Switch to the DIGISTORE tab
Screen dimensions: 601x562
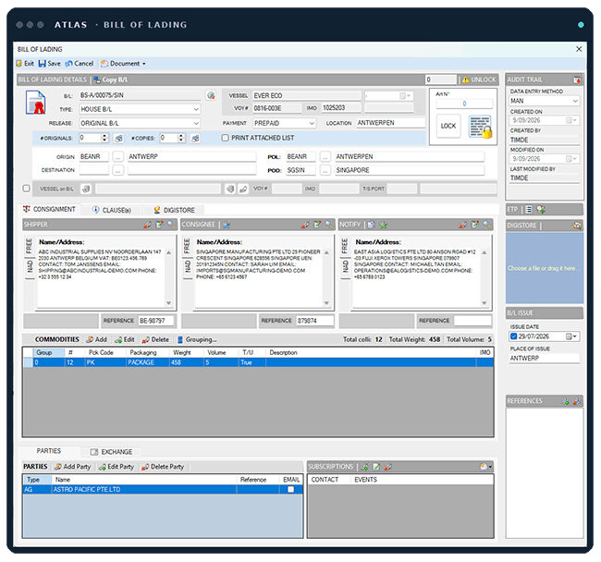click(x=175, y=210)
